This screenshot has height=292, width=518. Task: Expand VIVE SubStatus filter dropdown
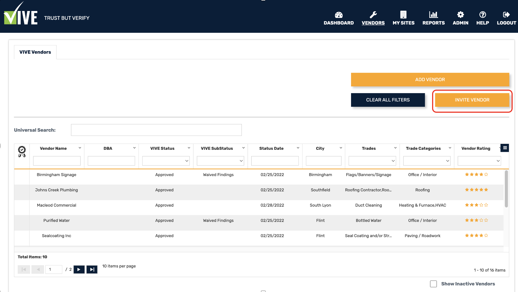pos(241,161)
